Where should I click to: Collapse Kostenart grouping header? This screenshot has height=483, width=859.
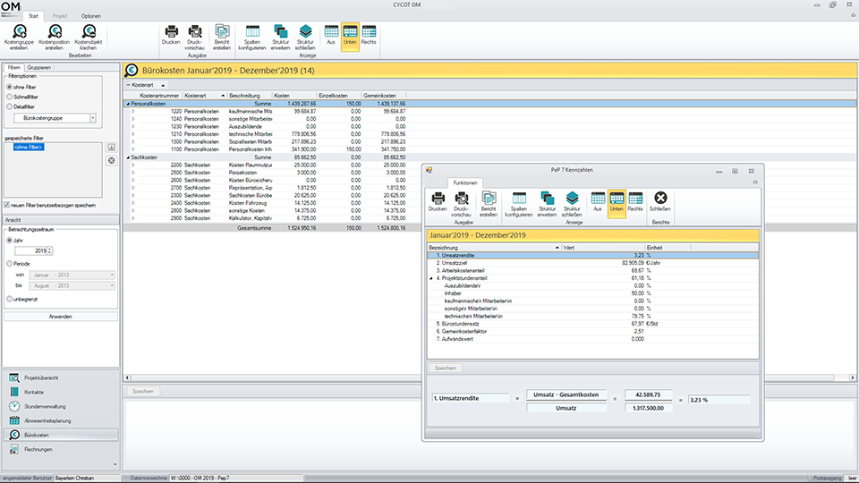point(128,85)
